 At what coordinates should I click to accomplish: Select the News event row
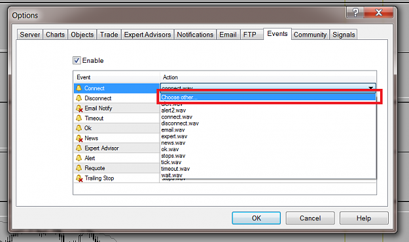pos(116,138)
